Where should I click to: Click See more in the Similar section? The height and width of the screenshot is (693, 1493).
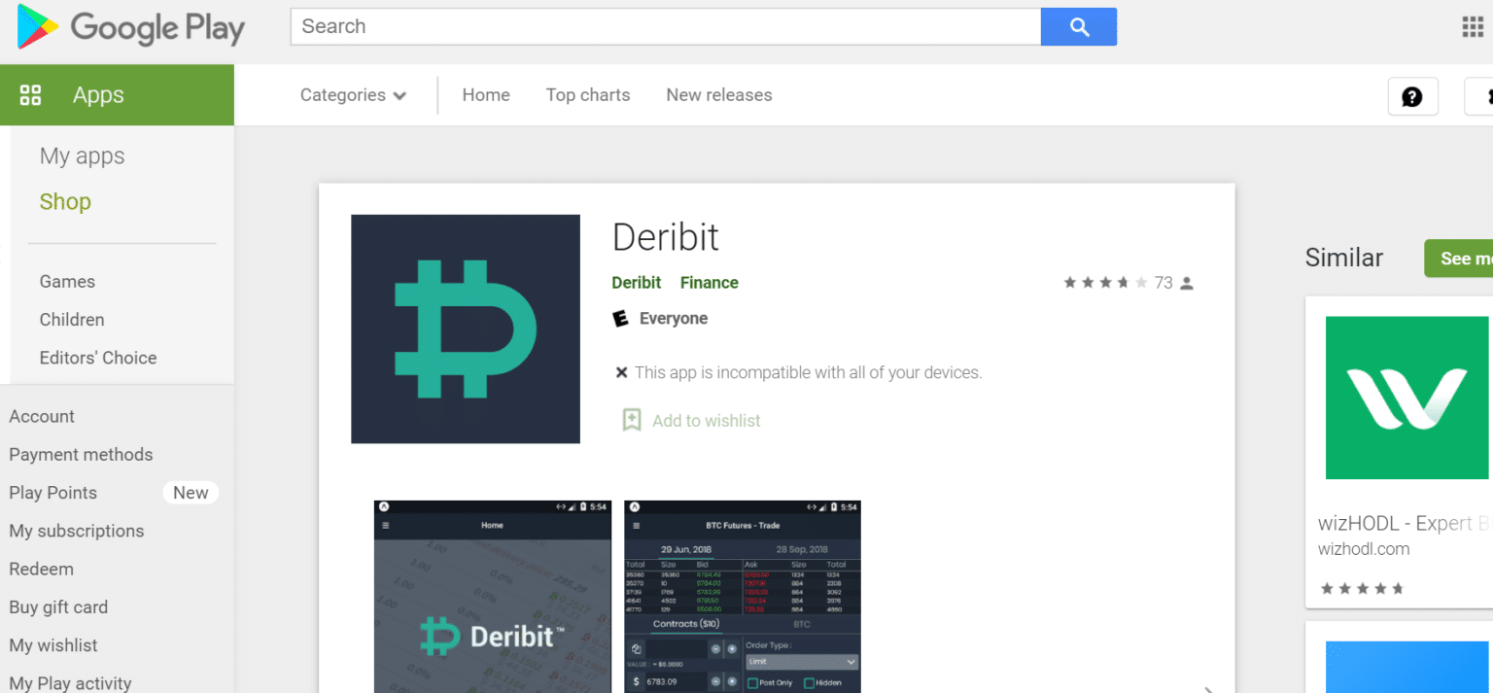(1463, 258)
